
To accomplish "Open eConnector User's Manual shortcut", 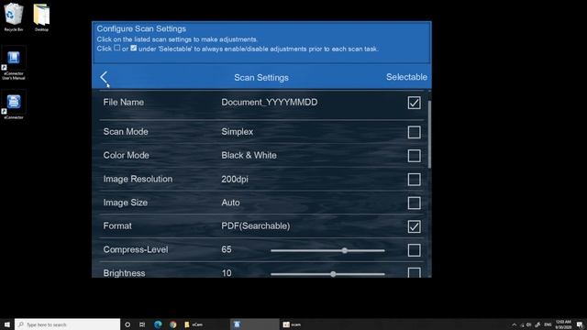I will 14,63.
